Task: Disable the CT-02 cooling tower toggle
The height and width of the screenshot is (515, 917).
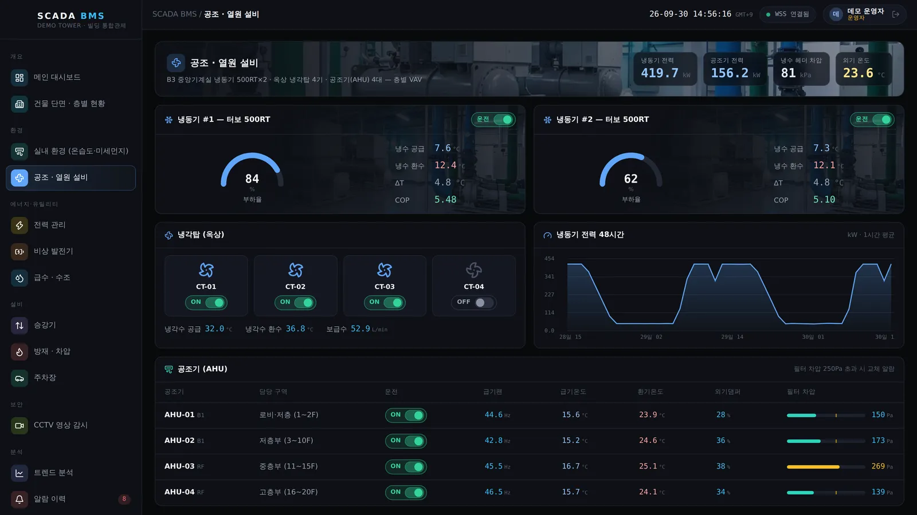Action: click(x=295, y=302)
